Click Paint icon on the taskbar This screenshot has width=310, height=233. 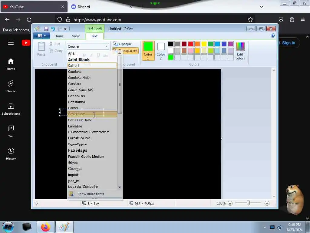64,227
